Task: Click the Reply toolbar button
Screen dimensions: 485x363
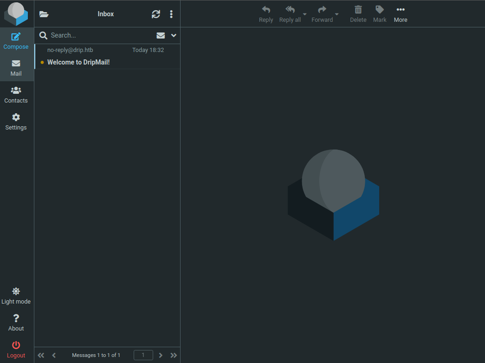Action: coord(266,14)
